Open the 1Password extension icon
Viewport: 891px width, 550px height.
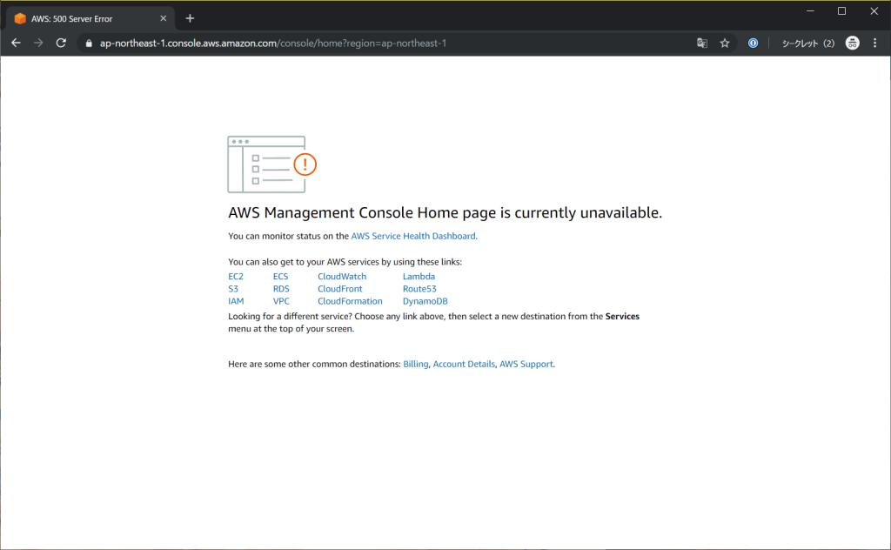tap(753, 44)
